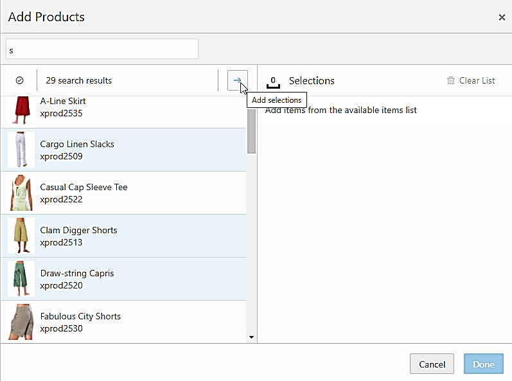The width and height of the screenshot is (512, 381).
Task: Click the xprod2509 product ID text
Action: 61,156
